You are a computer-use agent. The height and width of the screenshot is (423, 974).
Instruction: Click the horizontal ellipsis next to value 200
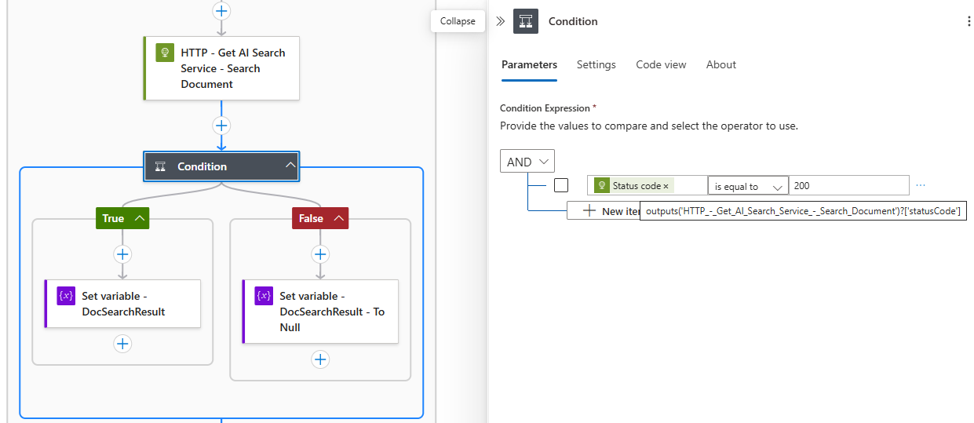[921, 185]
